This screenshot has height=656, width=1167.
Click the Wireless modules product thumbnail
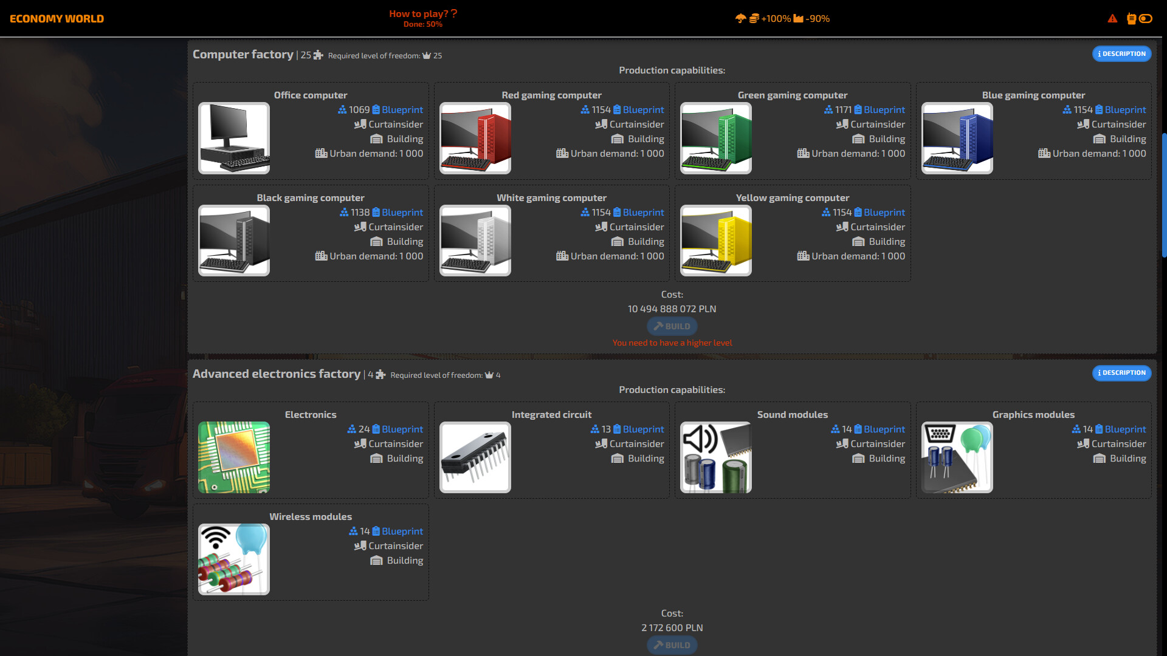[233, 559]
